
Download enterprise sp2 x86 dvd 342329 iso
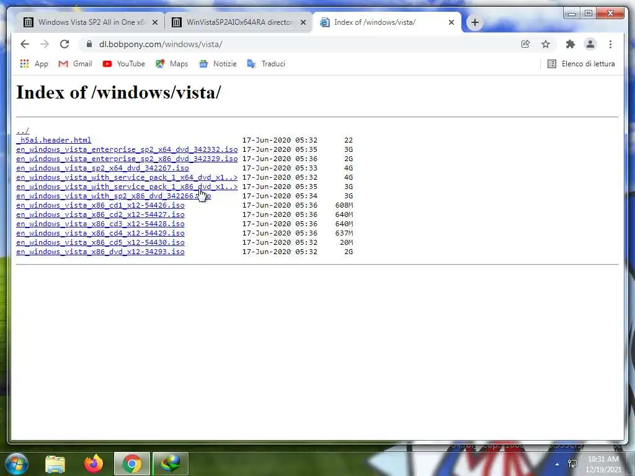click(127, 159)
